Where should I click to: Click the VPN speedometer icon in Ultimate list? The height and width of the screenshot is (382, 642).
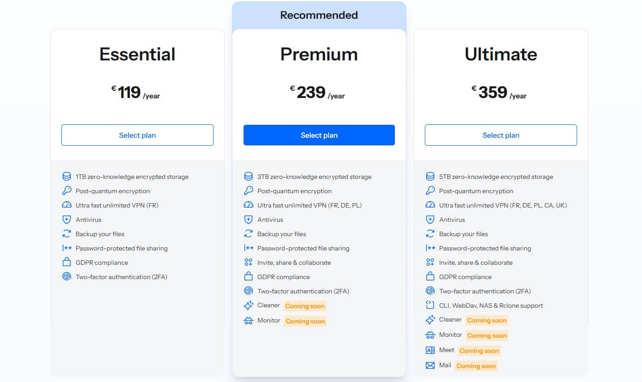click(430, 205)
